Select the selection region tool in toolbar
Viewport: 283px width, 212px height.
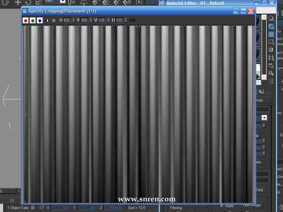5,3
